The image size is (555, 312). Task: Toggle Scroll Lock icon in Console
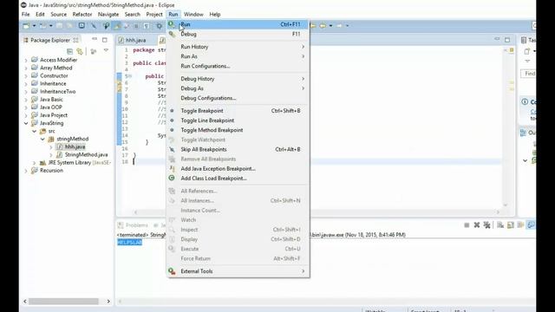[511, 225]
